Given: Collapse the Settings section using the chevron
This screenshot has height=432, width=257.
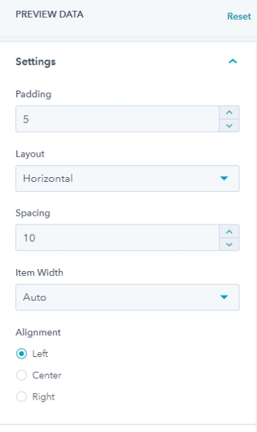Looking at the screenshot, I should (233, 61).
